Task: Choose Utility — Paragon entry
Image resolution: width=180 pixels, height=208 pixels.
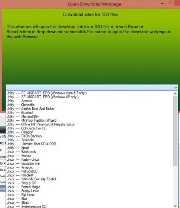Action: tap(90, 132)
